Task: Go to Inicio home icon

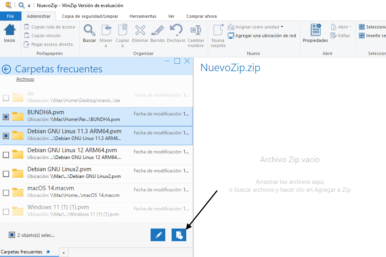Action: [x=10, y=33]
